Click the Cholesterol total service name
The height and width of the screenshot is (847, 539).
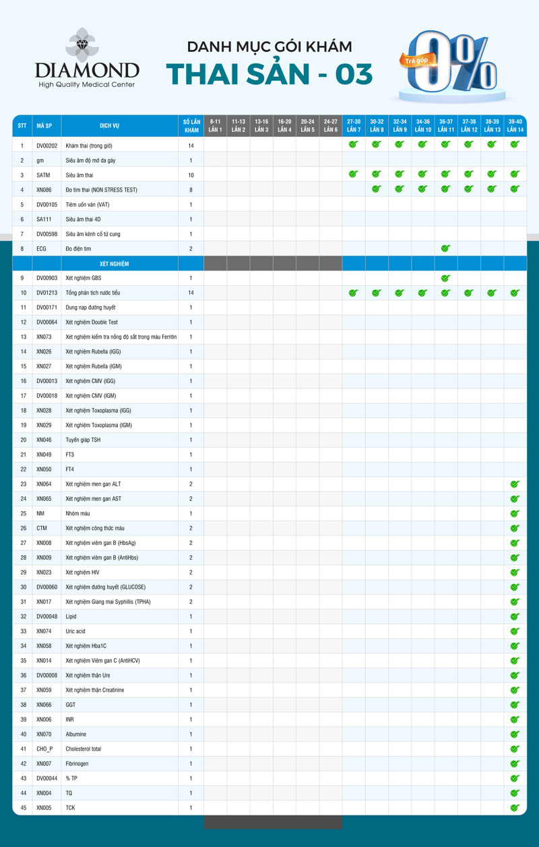point(84,749)
